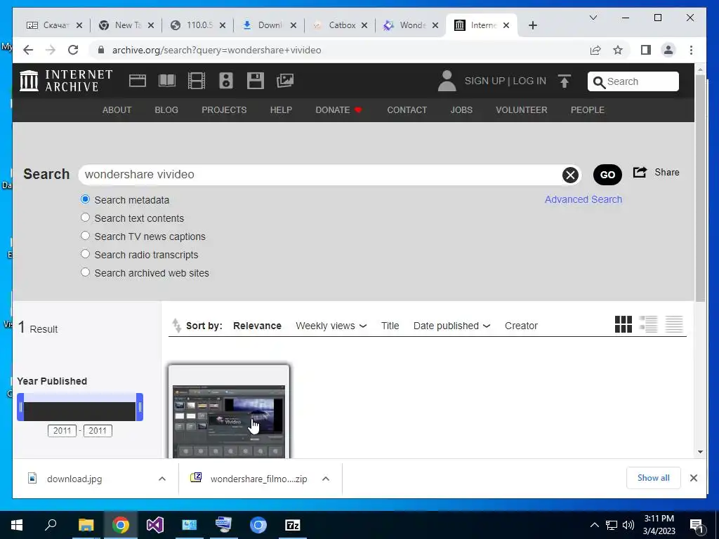Open Chrome side panel icon
Image resolution: width=719 pixels, height=539 pixels.
click(x=646, y=50)
